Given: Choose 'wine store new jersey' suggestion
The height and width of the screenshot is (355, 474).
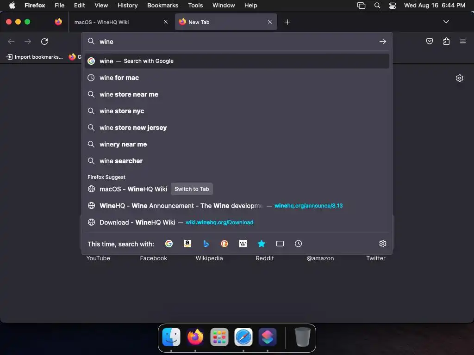Looking at the screenshot, I should tap(237, 128).
